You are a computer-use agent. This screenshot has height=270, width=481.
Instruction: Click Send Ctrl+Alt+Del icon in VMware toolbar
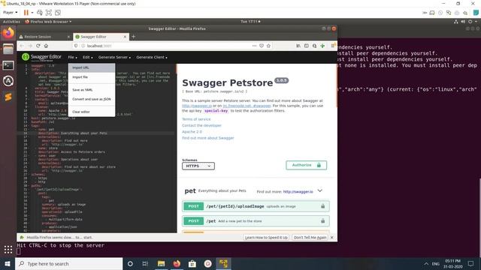(x=40, y=13)
